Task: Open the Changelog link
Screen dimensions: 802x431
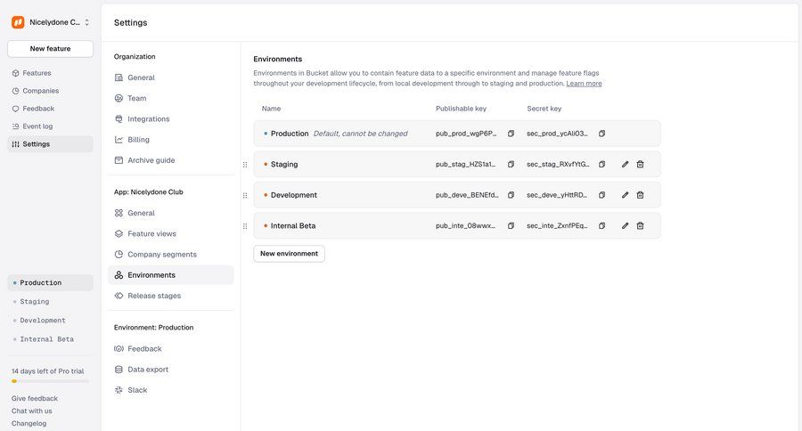Action: coord(29,423)
